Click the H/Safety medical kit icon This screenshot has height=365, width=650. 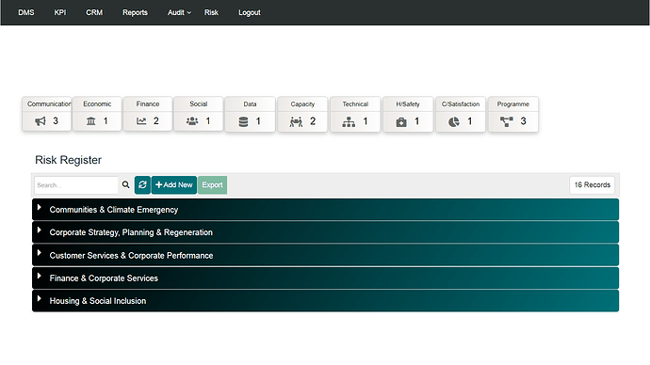tap(401, 122)
